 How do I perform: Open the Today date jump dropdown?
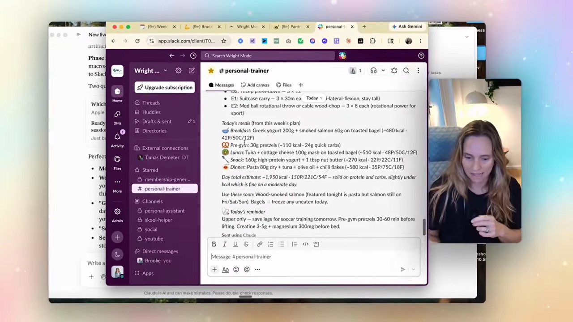tap(314, 98)
